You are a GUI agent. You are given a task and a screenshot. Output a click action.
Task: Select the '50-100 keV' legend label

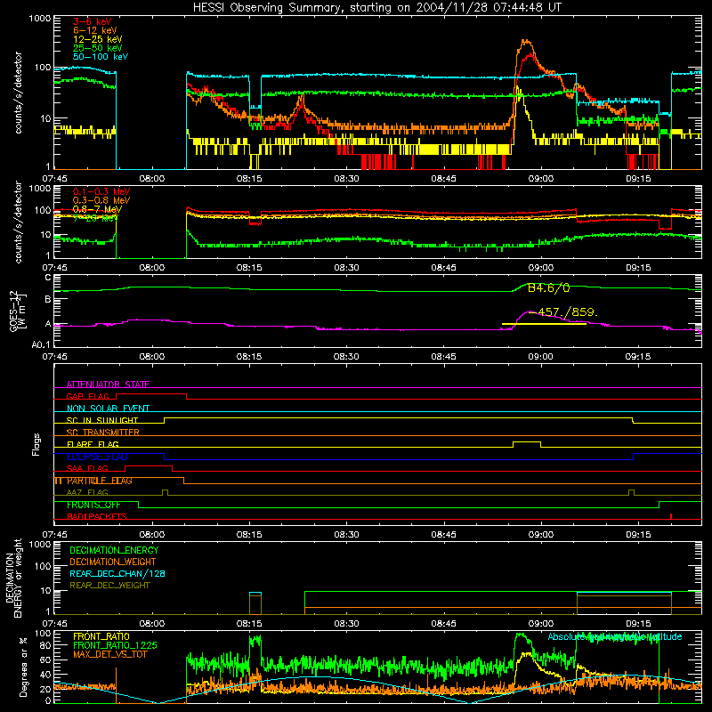point(101,57)
